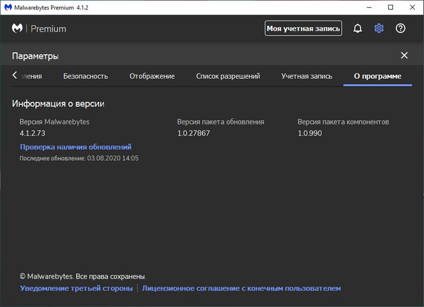Select the О программе tab

pos(377,76)
